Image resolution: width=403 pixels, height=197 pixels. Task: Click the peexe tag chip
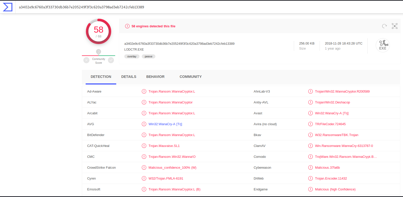(149, 56)
